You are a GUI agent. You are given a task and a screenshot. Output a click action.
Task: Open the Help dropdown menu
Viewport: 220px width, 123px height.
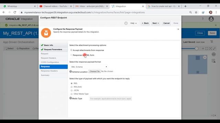133,23
